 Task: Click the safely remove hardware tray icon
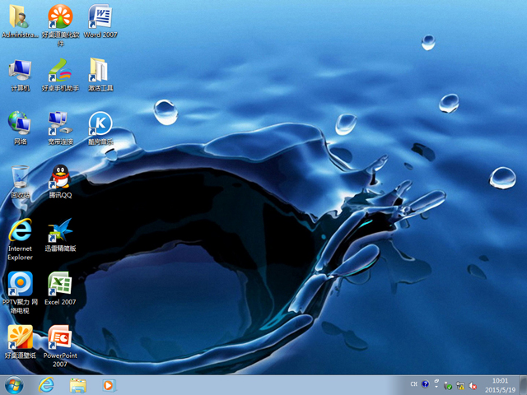tap(448, 386)
